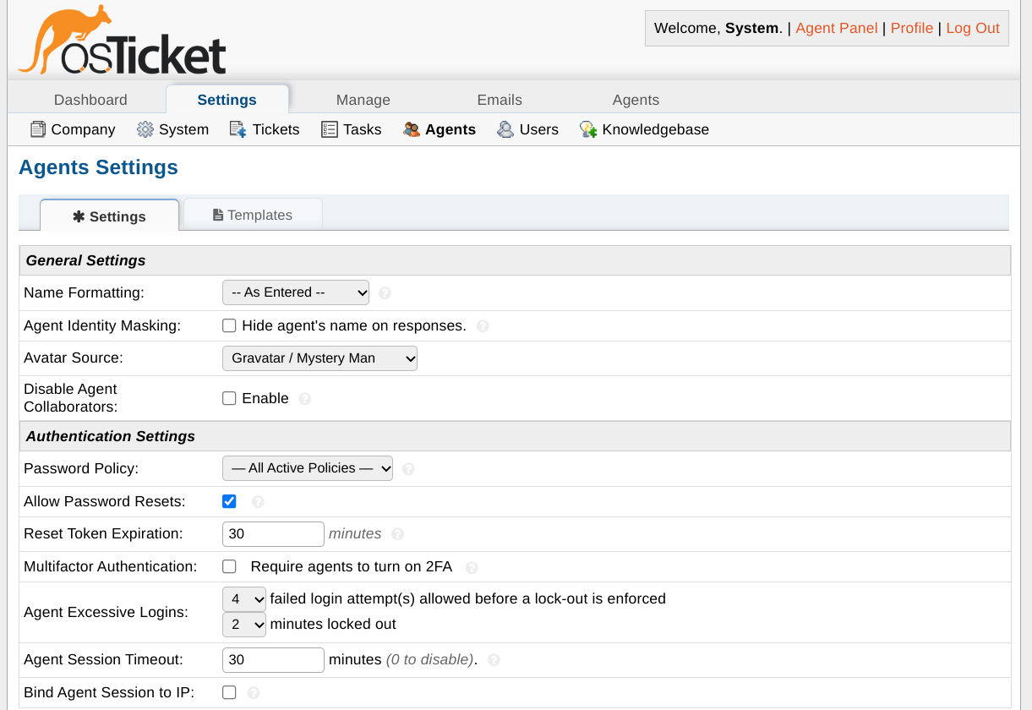The width and height of the screenshot is (1032, 710).
Task: Click the System gear icon
Action: point(145,129)
